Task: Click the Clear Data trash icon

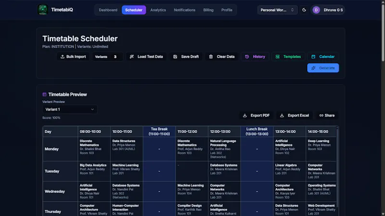Action: pos(211,57)
